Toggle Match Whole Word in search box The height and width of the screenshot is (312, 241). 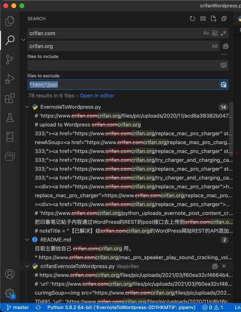(214, 33)
